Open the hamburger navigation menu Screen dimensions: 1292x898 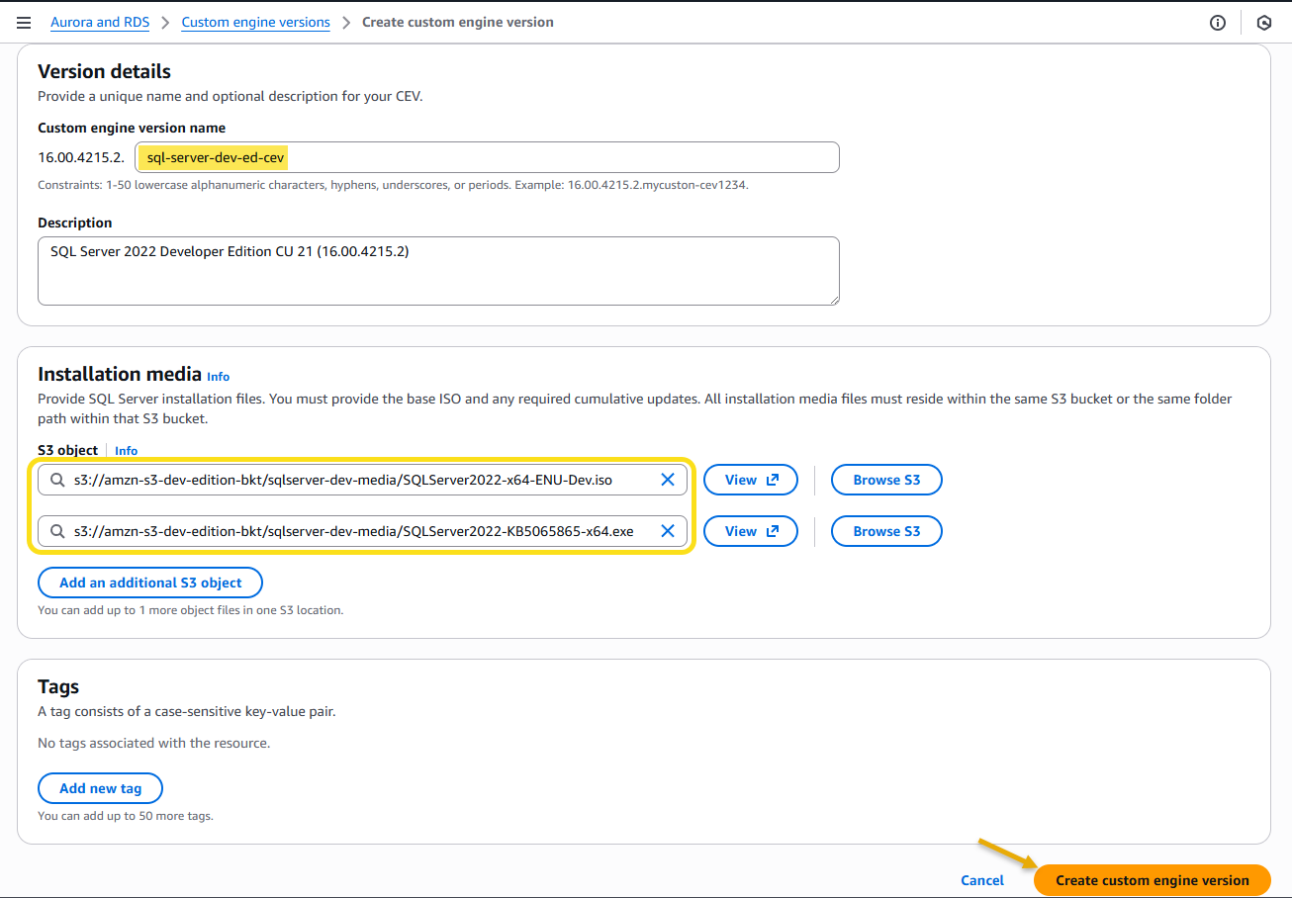point(24,23)
